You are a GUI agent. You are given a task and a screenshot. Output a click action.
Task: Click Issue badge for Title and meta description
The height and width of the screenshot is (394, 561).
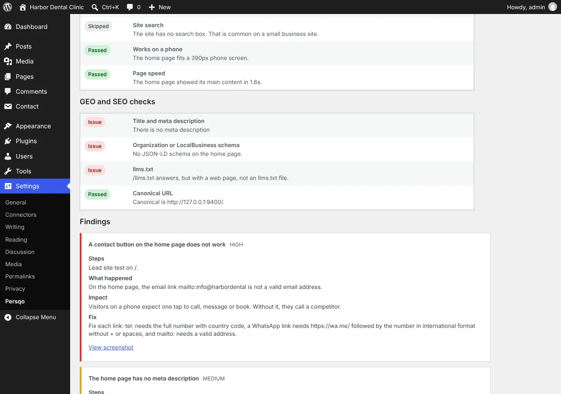[x=95, y=122]
